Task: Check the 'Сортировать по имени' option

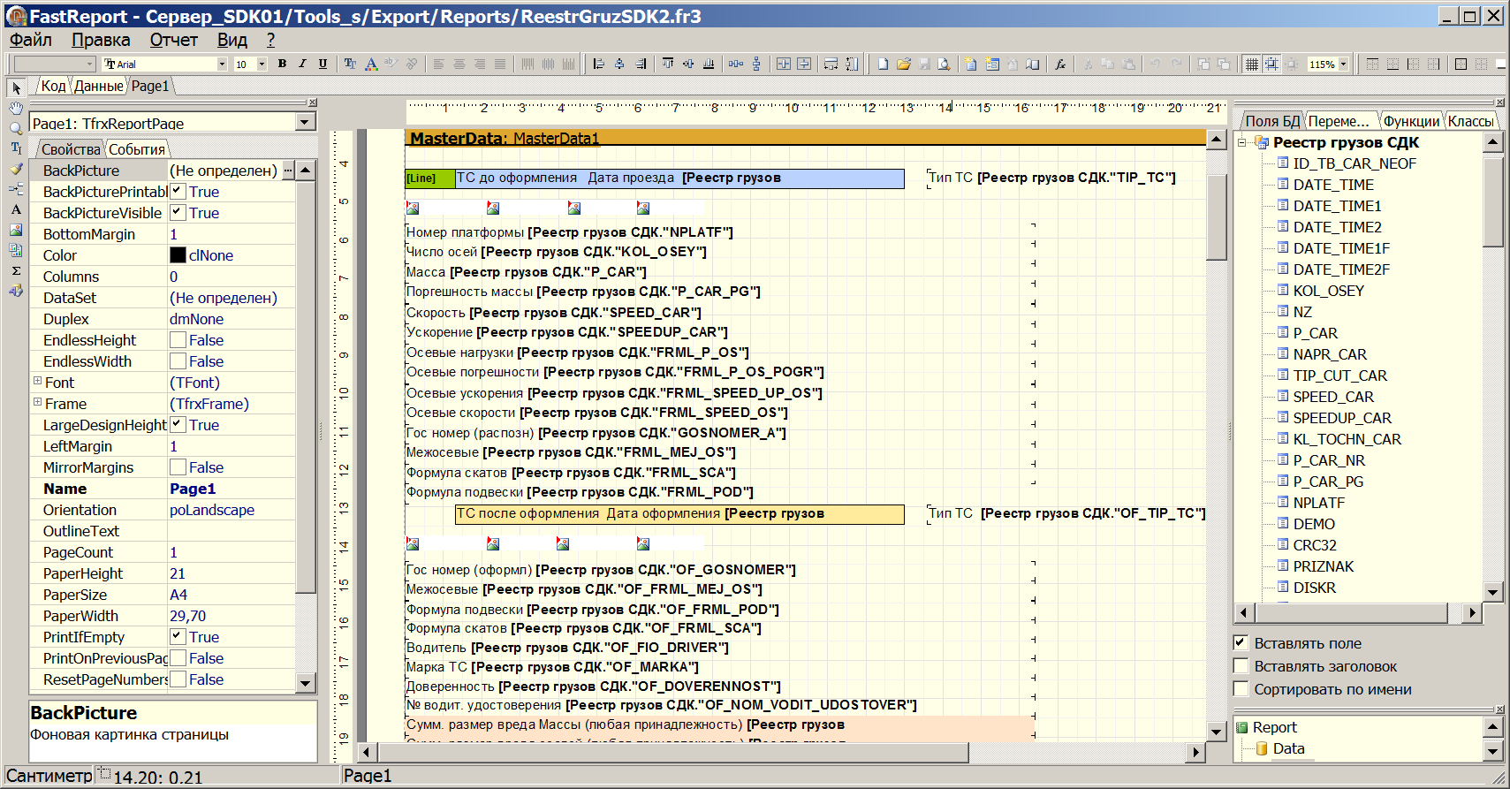Action: pyautogui.click(x=1241, y=689)
